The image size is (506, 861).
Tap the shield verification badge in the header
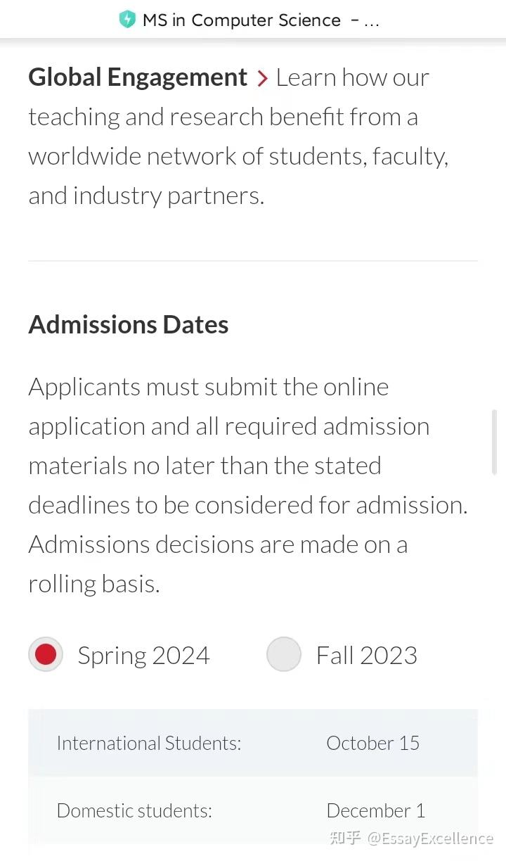[x=128, y=20]
